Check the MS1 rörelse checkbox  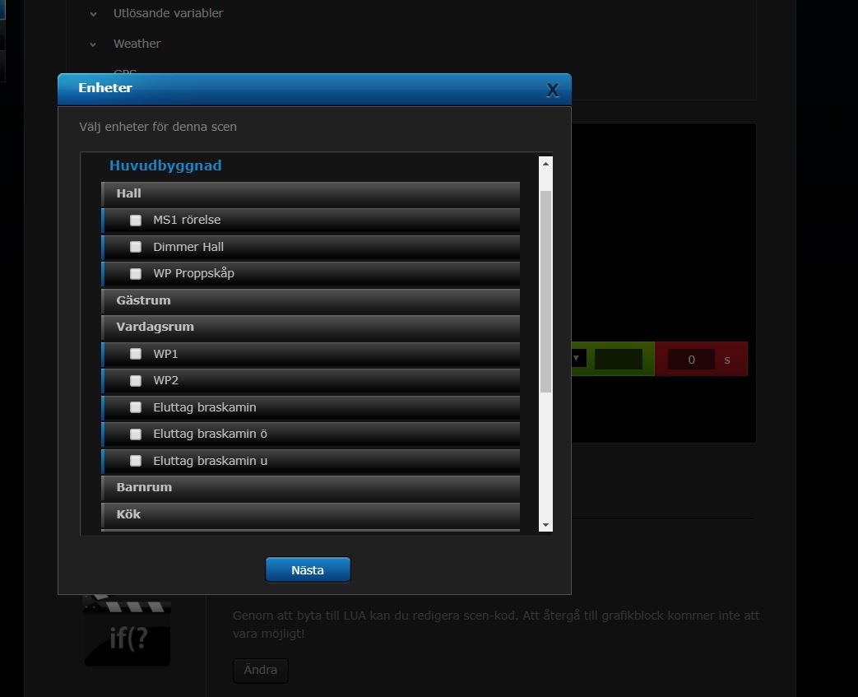click(x=136, y=221)
